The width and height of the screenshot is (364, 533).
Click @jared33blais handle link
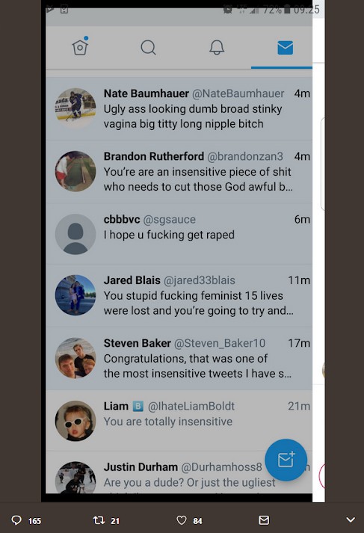(x=200, y=280)
